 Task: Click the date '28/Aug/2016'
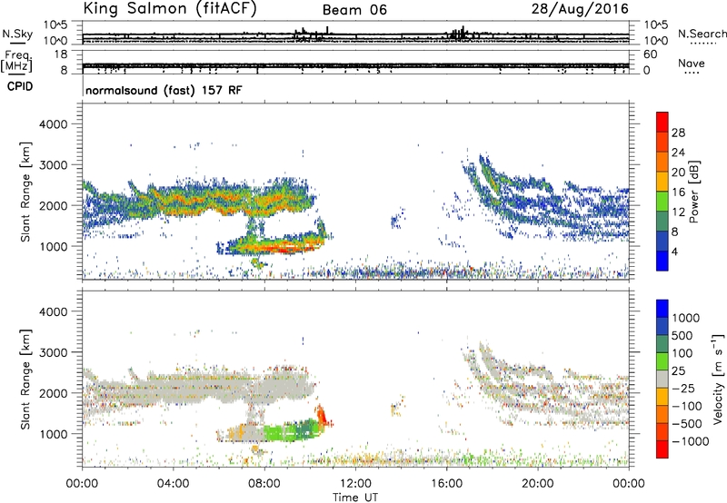click(x=580, y=9)
